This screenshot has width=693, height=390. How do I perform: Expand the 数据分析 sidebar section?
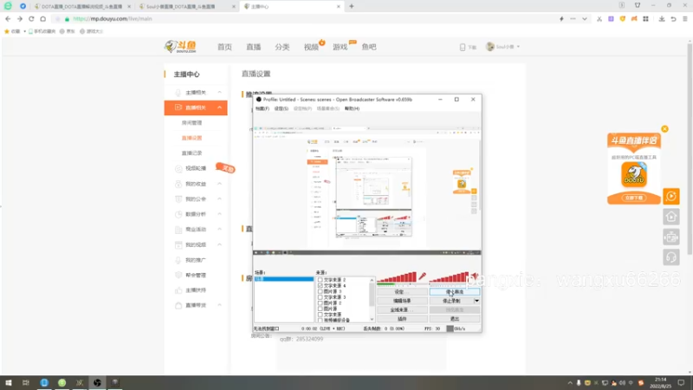(220, 214)
